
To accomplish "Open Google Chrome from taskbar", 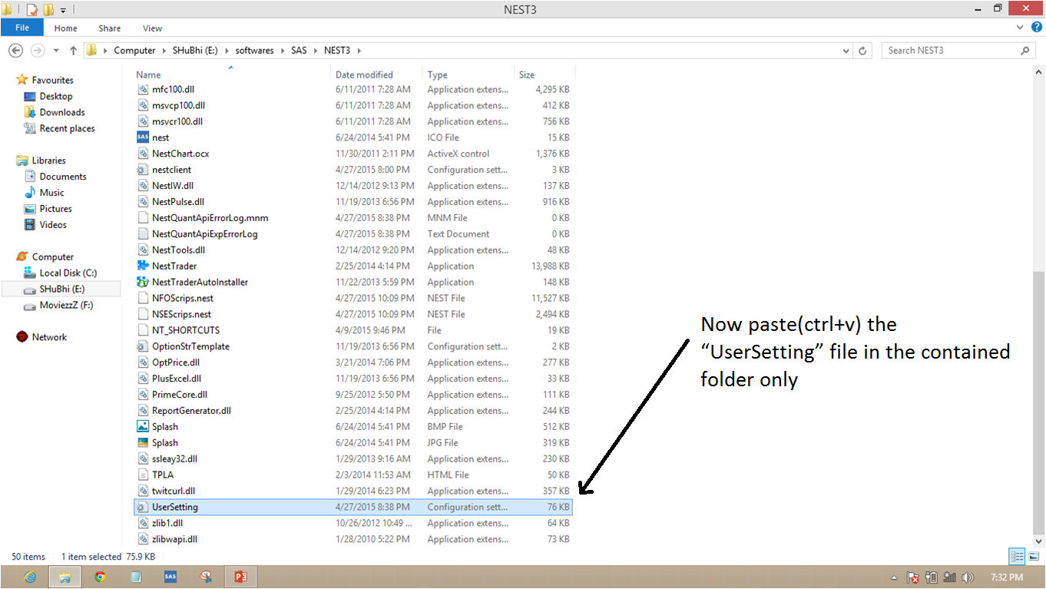I will click(101, 577).
